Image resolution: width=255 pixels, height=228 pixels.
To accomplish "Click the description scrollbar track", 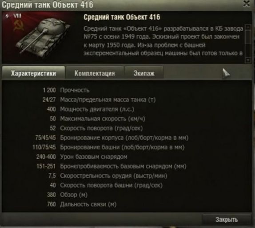I will click(x=248, y=44).
